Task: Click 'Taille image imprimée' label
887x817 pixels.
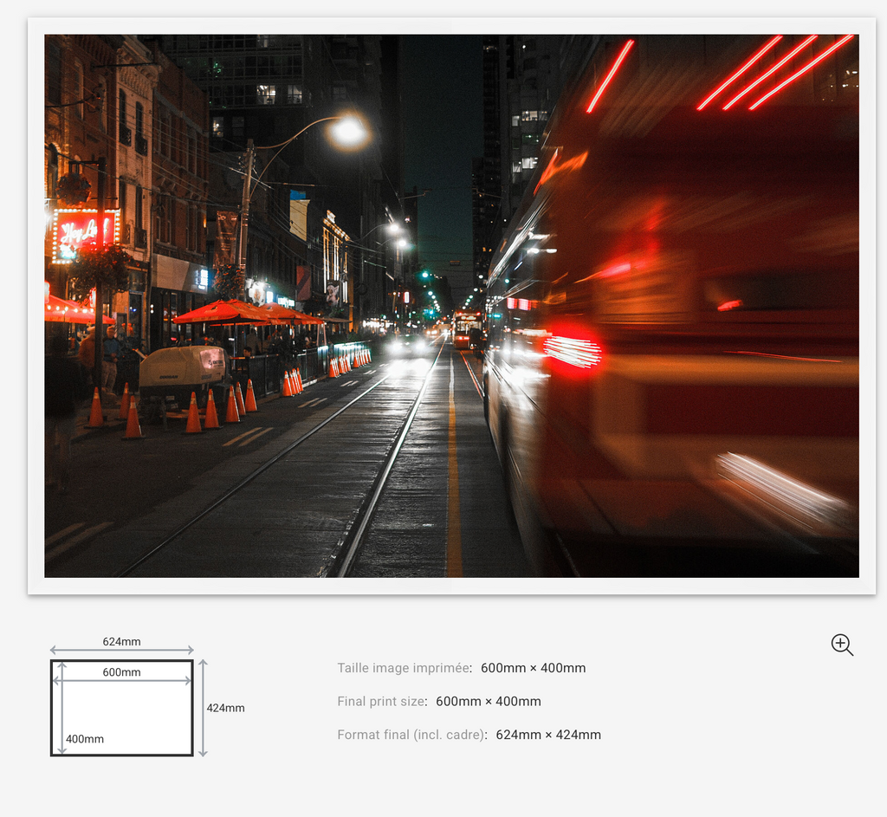Action: 404,668
